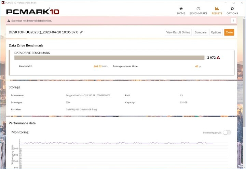The height and width of the screenshot is (169, 246).
Task: Click the Bandwidth value 602.02 MB/s
Action: 100,66
